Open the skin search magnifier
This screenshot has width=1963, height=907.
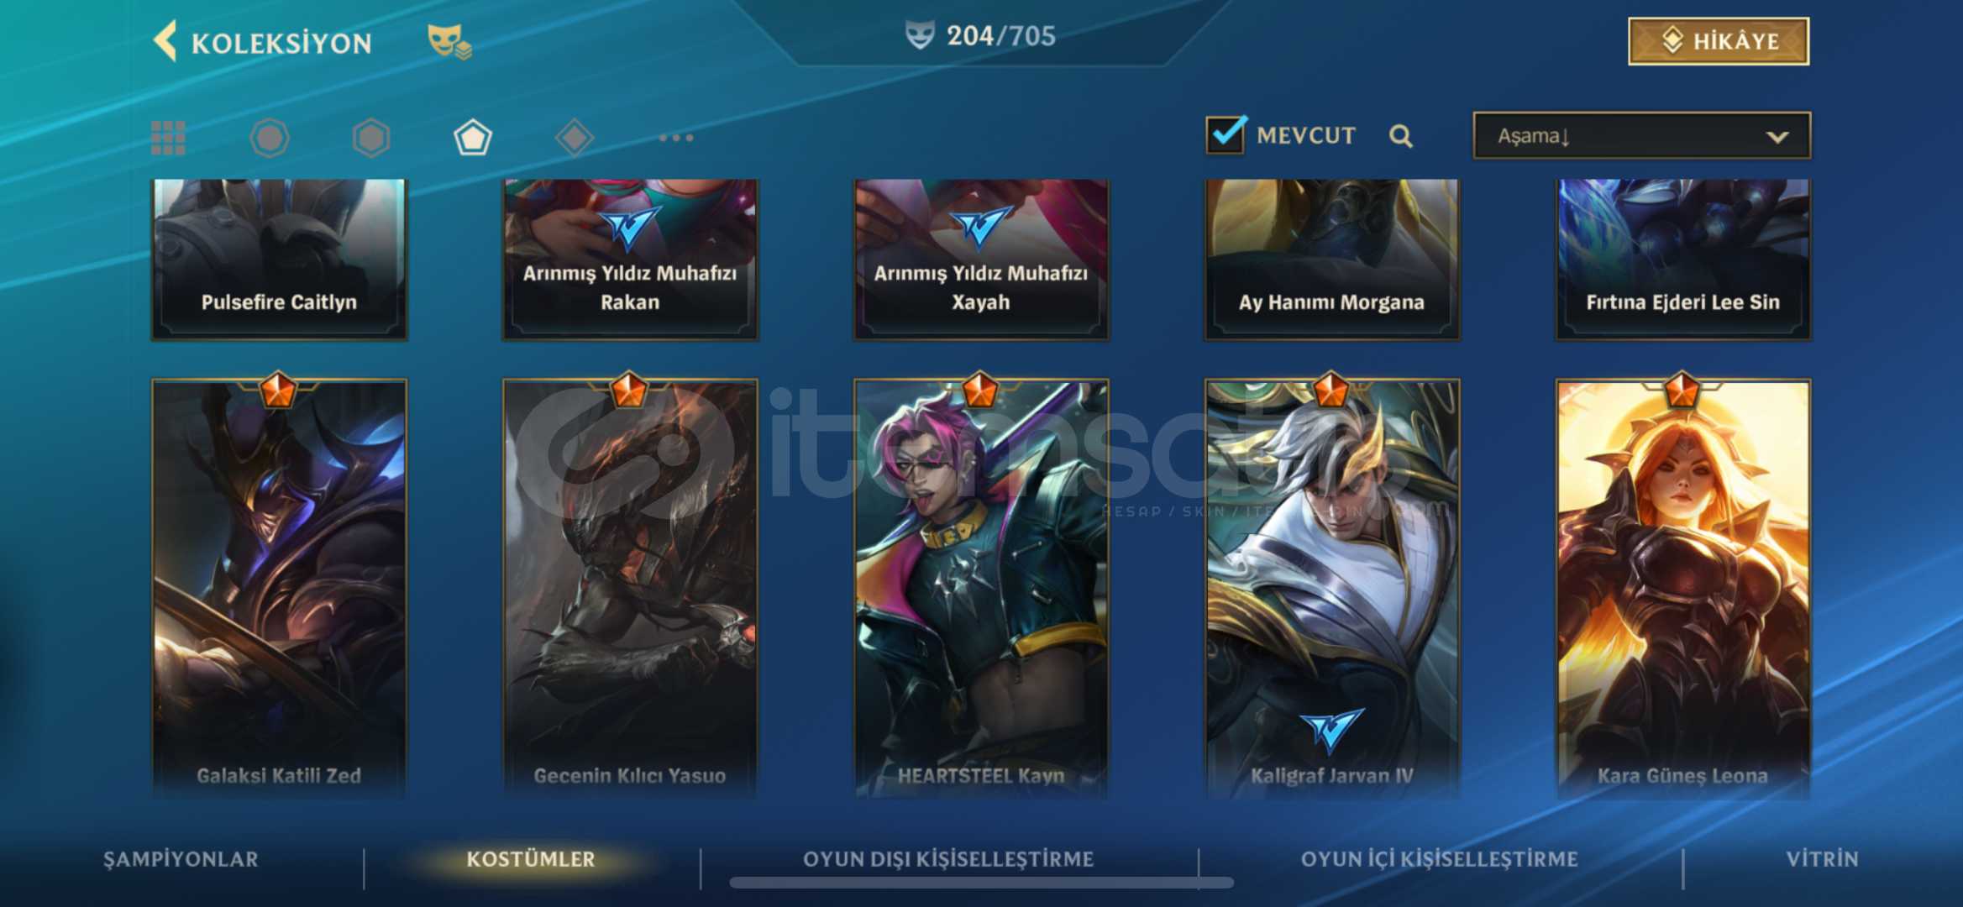click(1400, 135)
